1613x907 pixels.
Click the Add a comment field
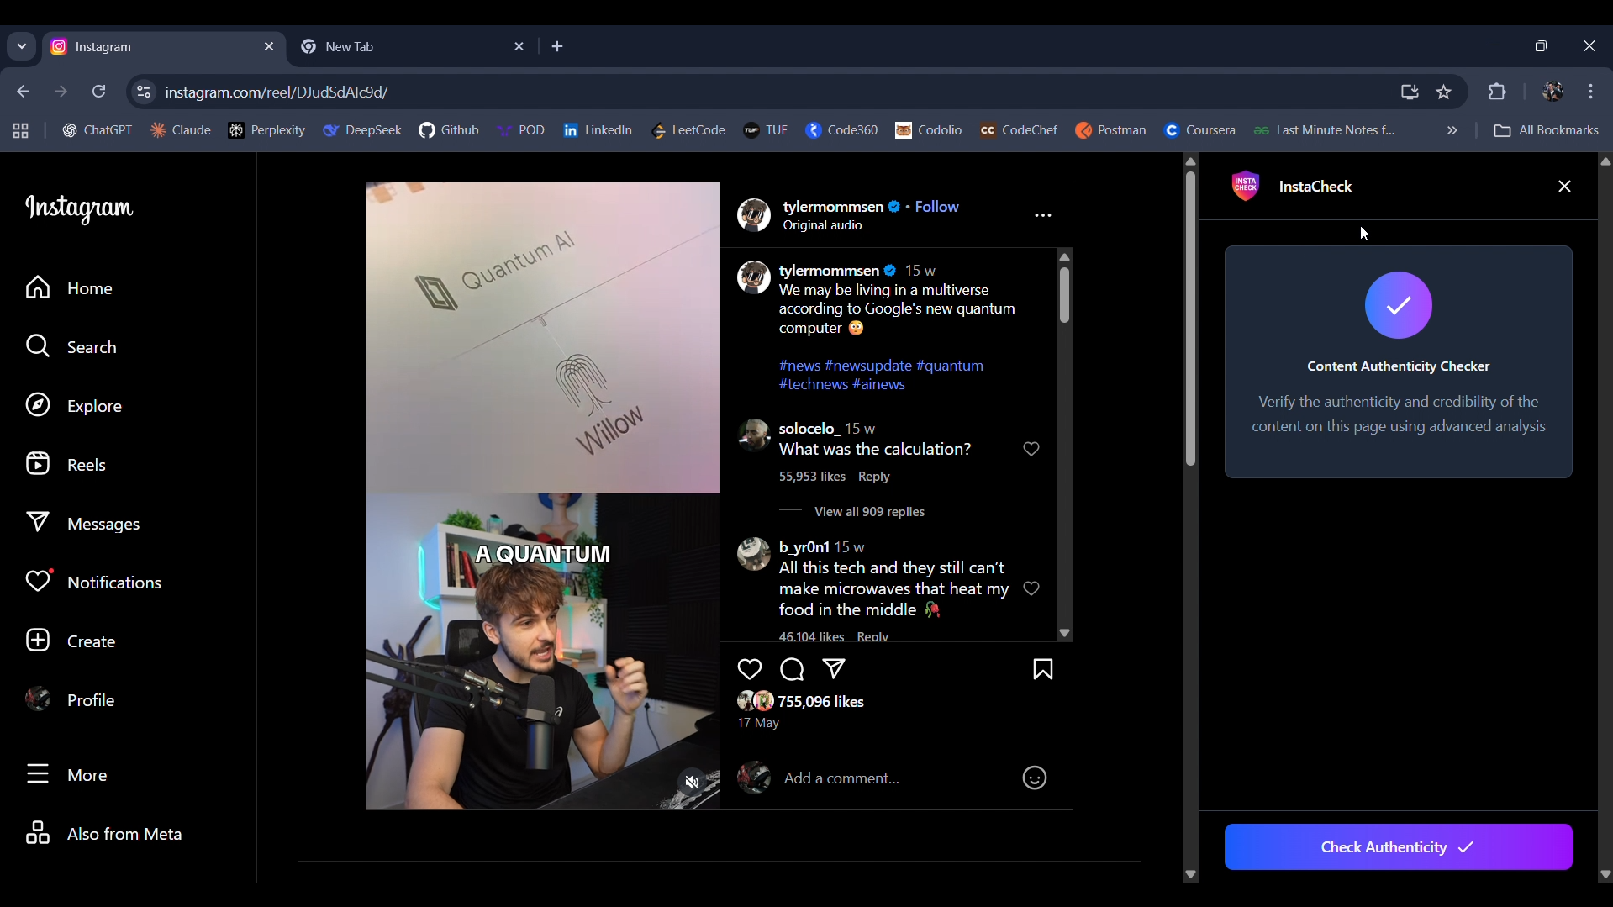(895, 778)
